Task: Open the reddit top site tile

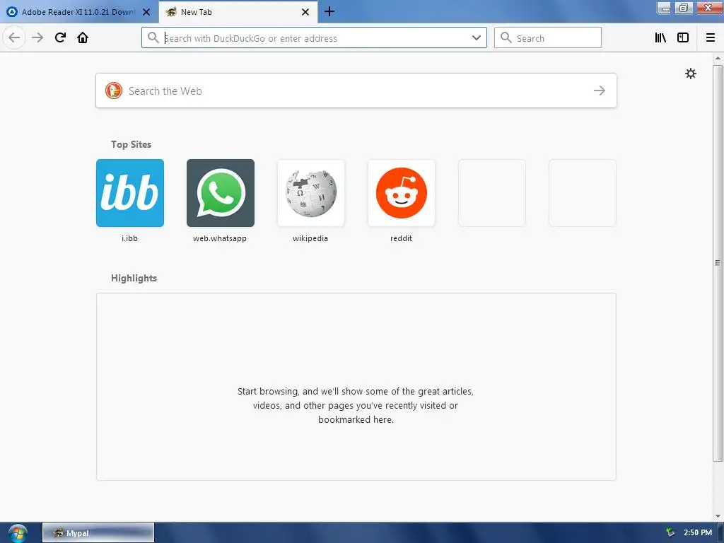Action: tap(402, 193)
